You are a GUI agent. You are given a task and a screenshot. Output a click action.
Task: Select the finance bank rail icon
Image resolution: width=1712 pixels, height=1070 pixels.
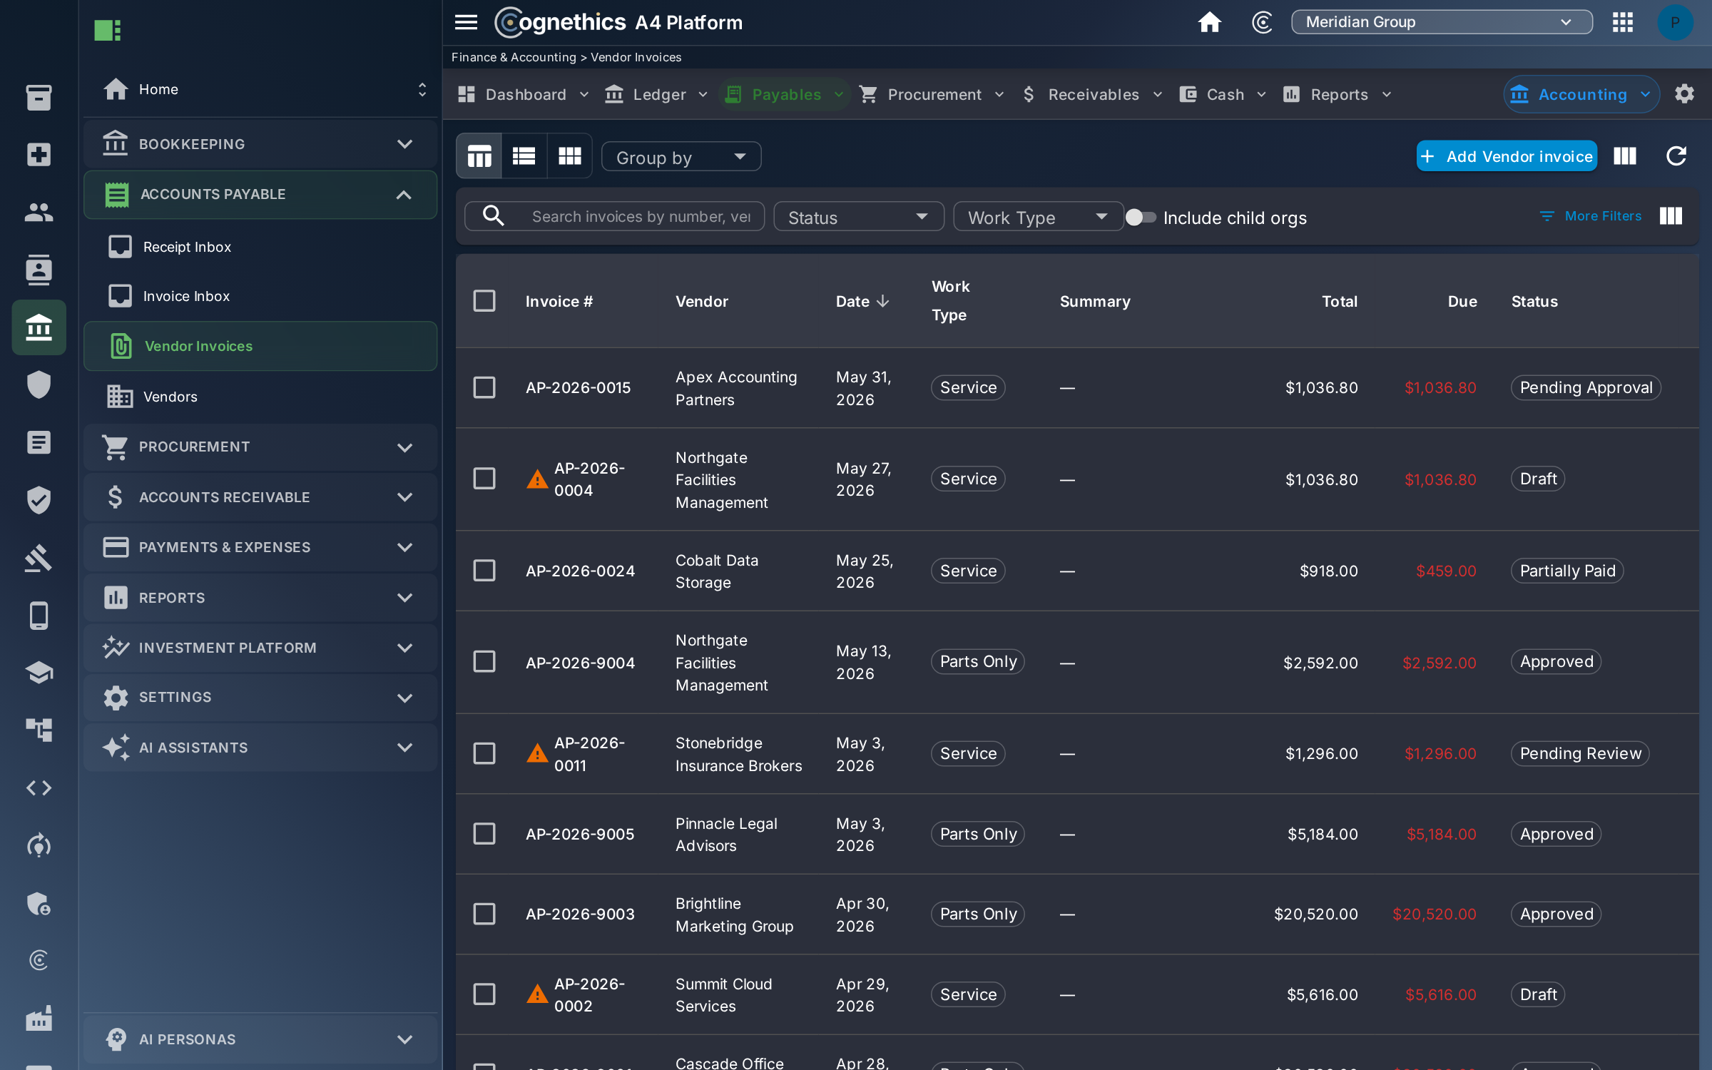39,327
